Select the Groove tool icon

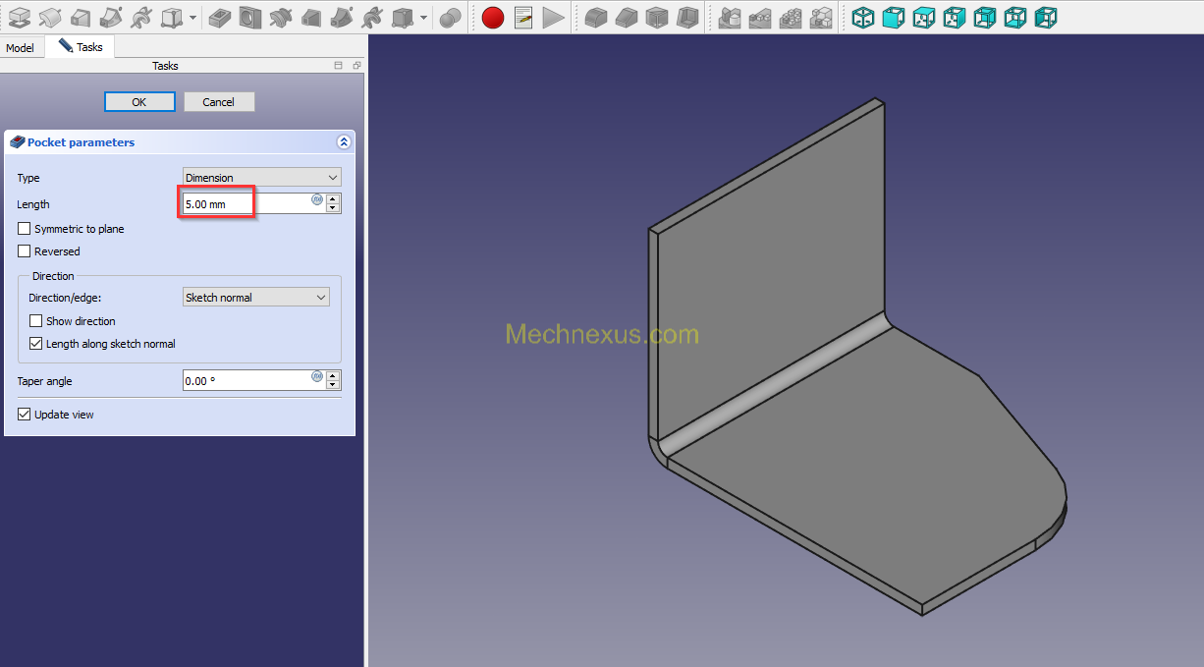pyautogui.click(x=281, y=17)
